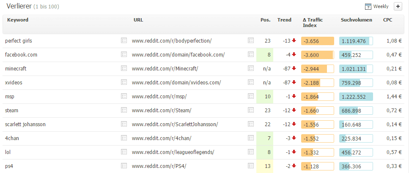Click list icon next to r/ScarlettJohansson URL

click(x=251, y=124)
